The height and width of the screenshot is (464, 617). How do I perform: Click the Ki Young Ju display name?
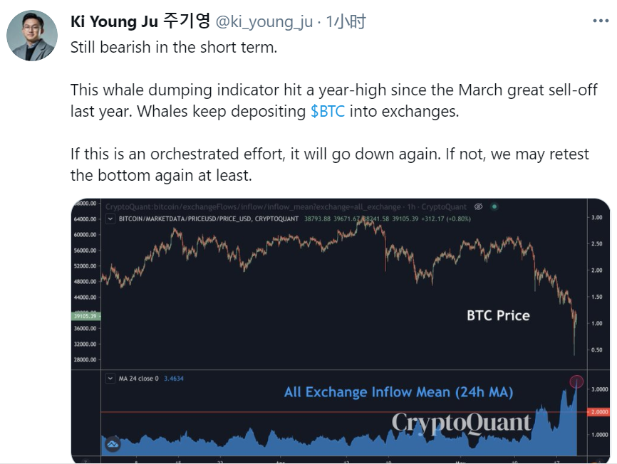(x=140, y=21)
